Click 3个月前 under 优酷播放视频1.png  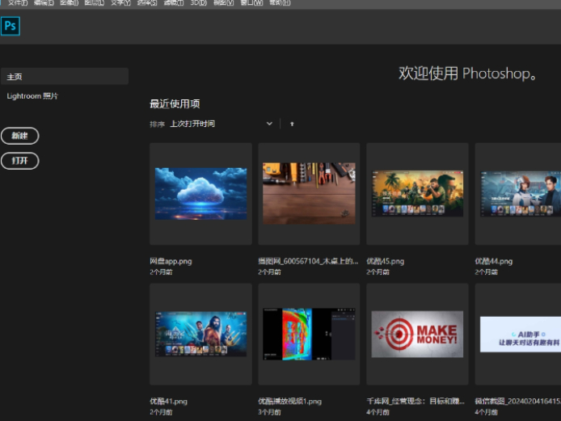269,412
